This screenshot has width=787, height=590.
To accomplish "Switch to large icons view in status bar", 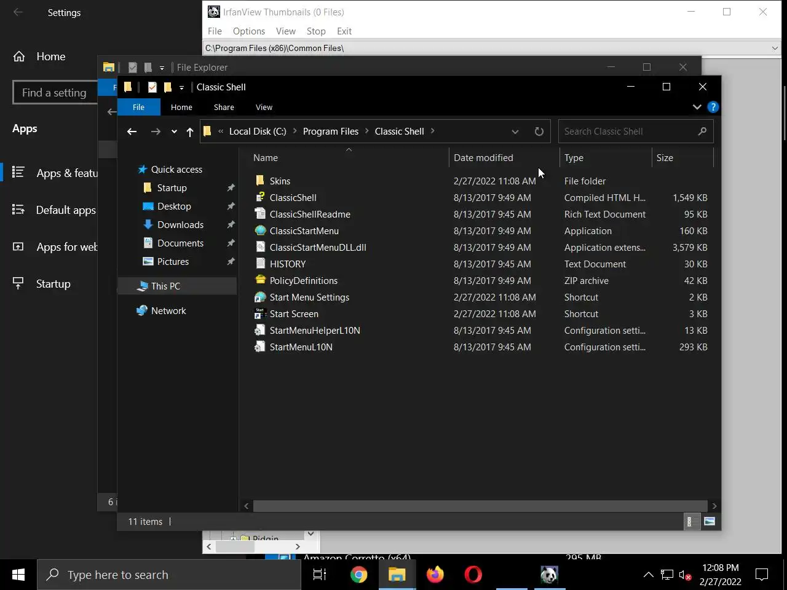I will (x=710, y=522).
